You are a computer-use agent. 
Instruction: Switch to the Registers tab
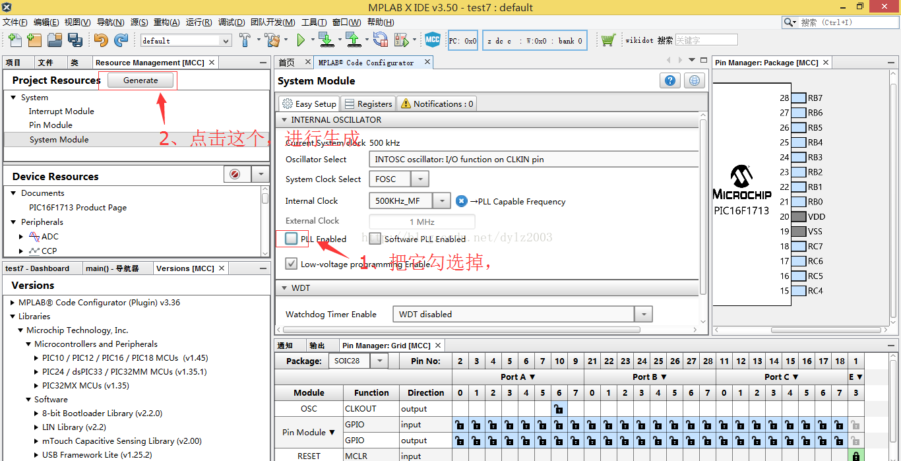point(368,104)
